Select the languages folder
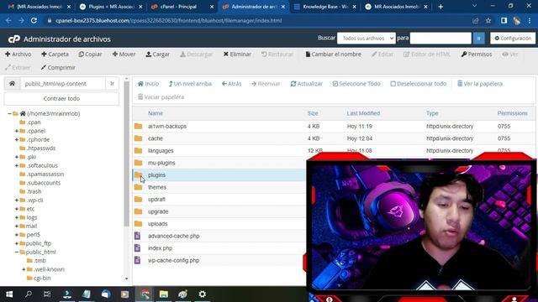Image resolution: width=538 pixels, height=302 pixels. [161, 151]
